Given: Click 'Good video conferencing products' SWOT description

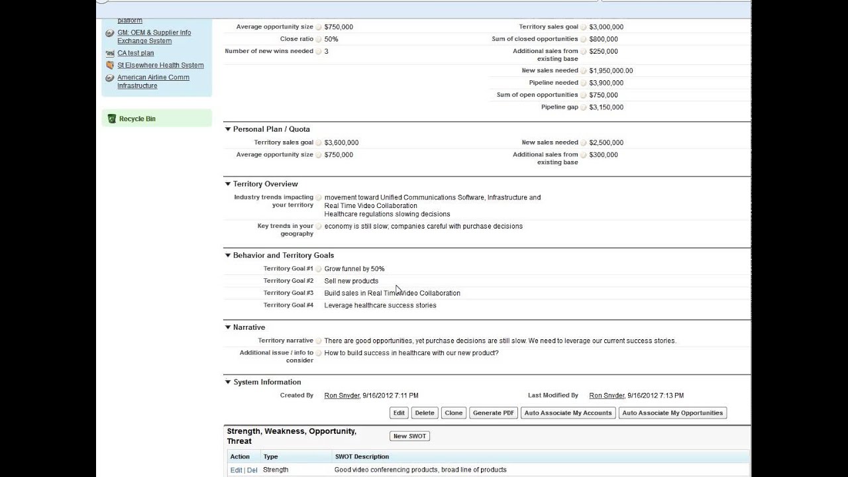Looking at the screenshot, I should pyautogui.click(x=421, y=470).
